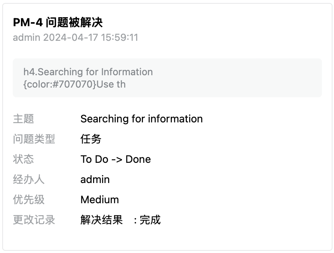Select the admin assignee value
Viewport: 334px width, 253px height.
95,180
